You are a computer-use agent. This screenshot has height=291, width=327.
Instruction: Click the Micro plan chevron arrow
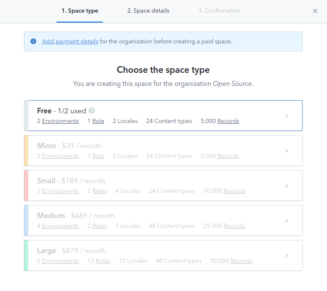coord(286,151)
